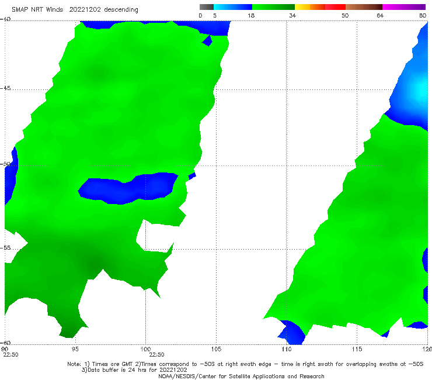This screenshot has height=380, width=432.
Task: Select the magenta-purple 64–80 color bar segment
Action: point(404,7)
